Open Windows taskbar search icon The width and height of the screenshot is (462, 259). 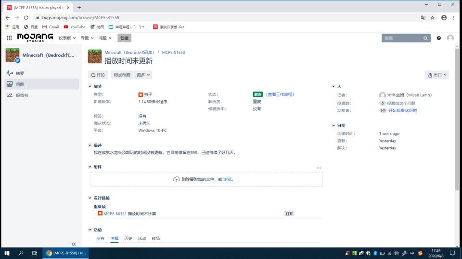click(x=21, y=253)
